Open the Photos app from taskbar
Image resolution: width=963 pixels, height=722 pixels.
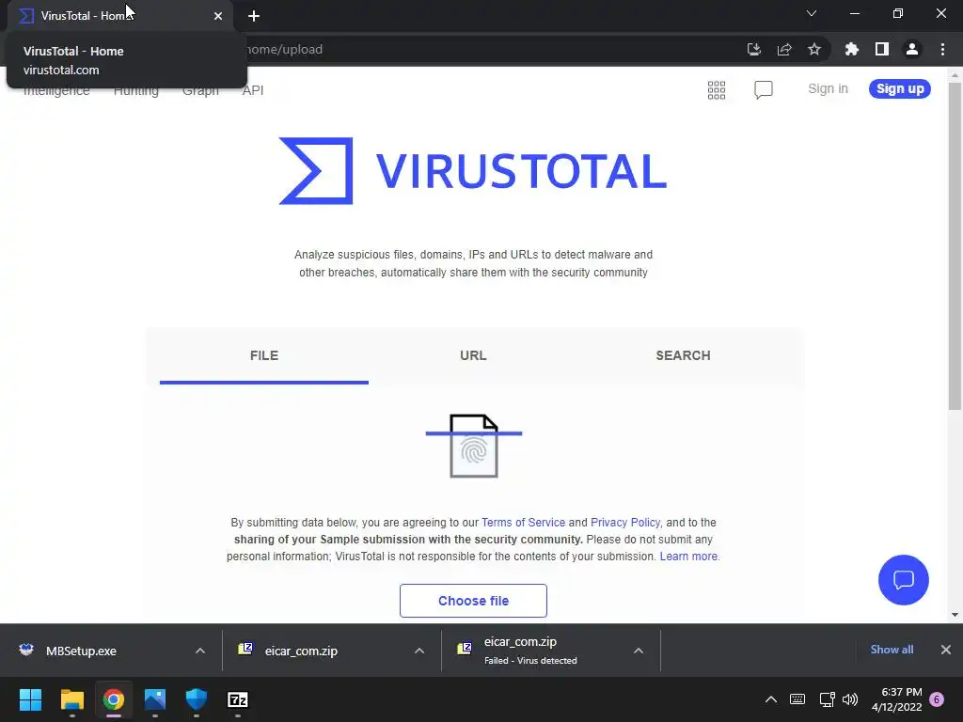[155, 699]
